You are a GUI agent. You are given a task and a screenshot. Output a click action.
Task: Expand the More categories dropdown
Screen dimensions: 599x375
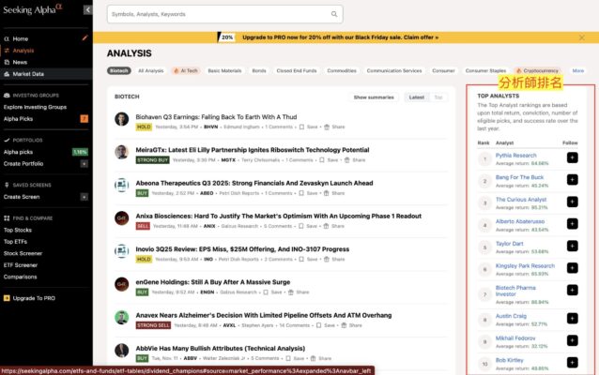point(578,70)
